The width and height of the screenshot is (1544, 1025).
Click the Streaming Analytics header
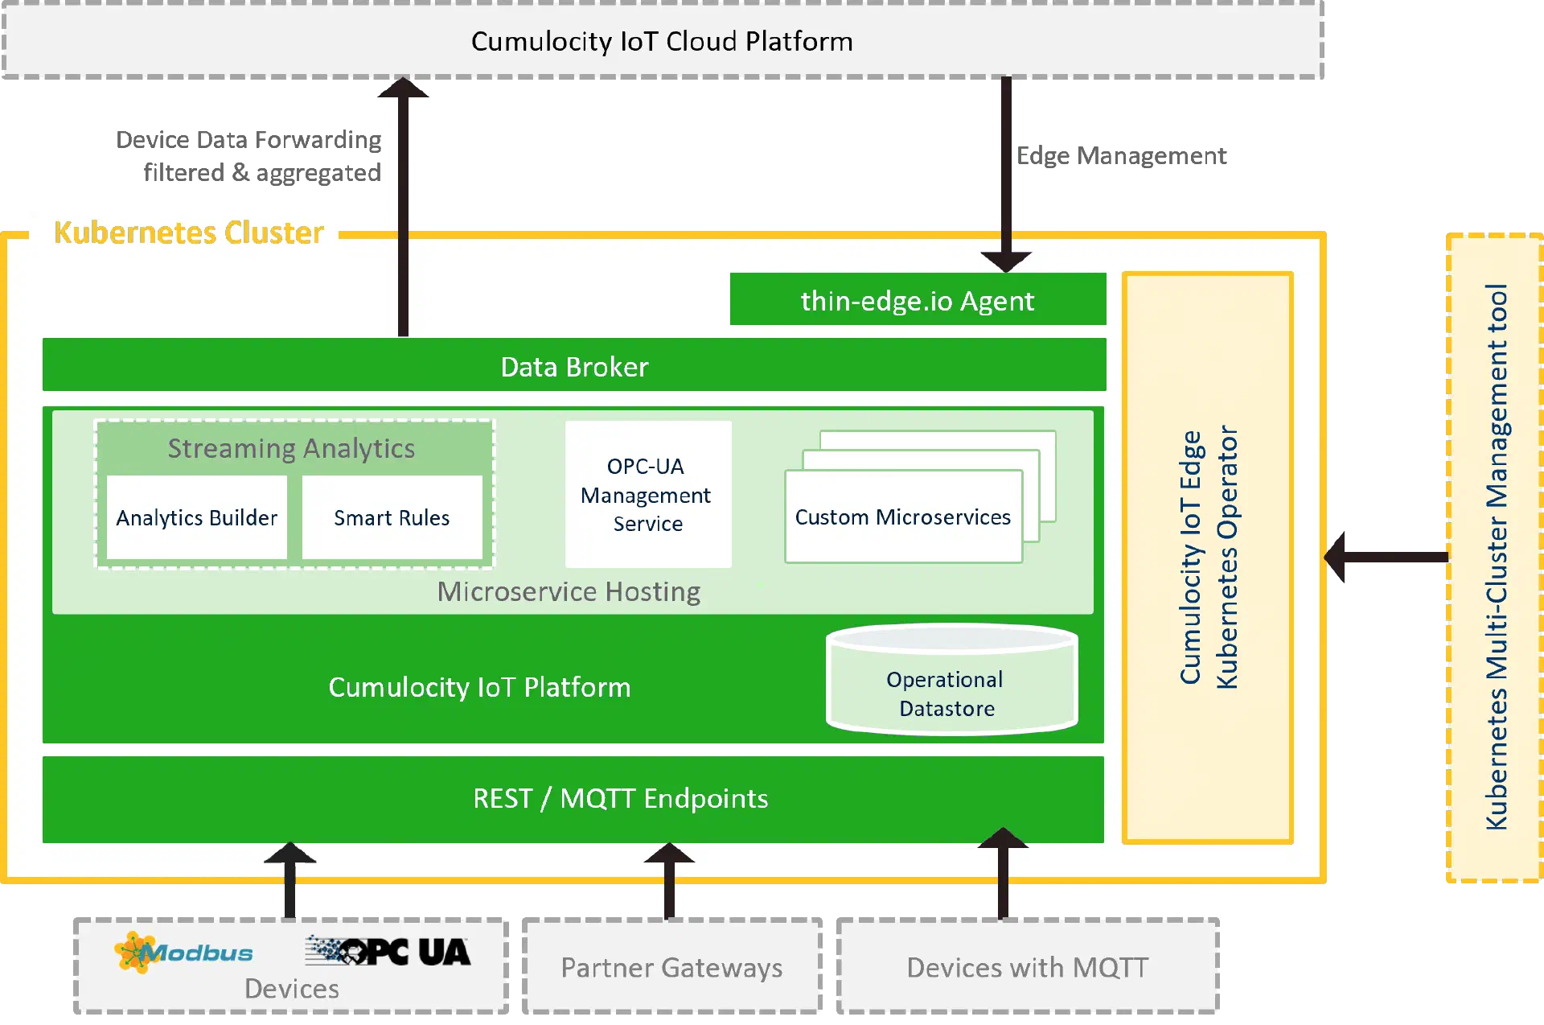(x=291, y=448)
